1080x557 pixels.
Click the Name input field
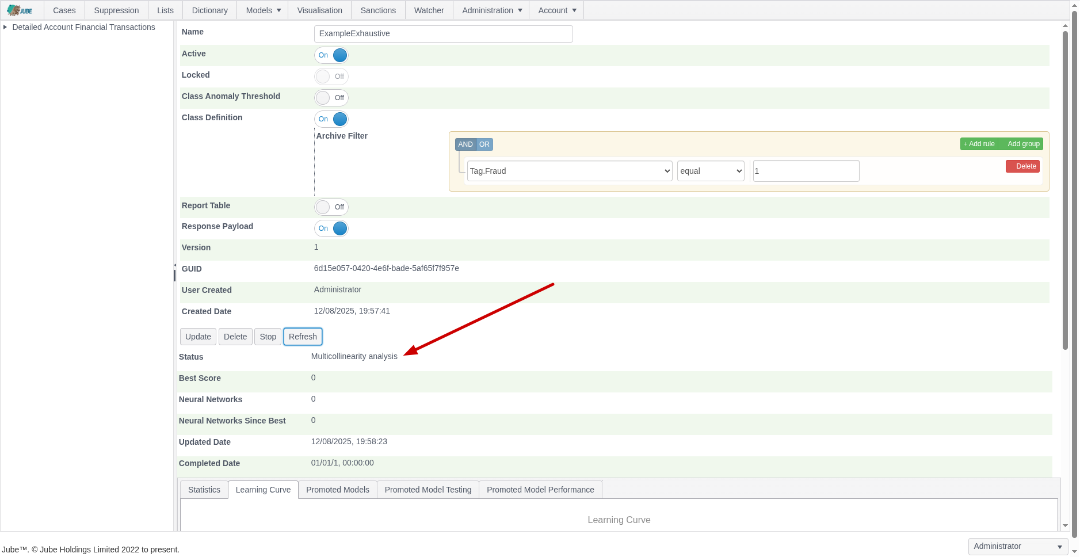coord(443,34)
